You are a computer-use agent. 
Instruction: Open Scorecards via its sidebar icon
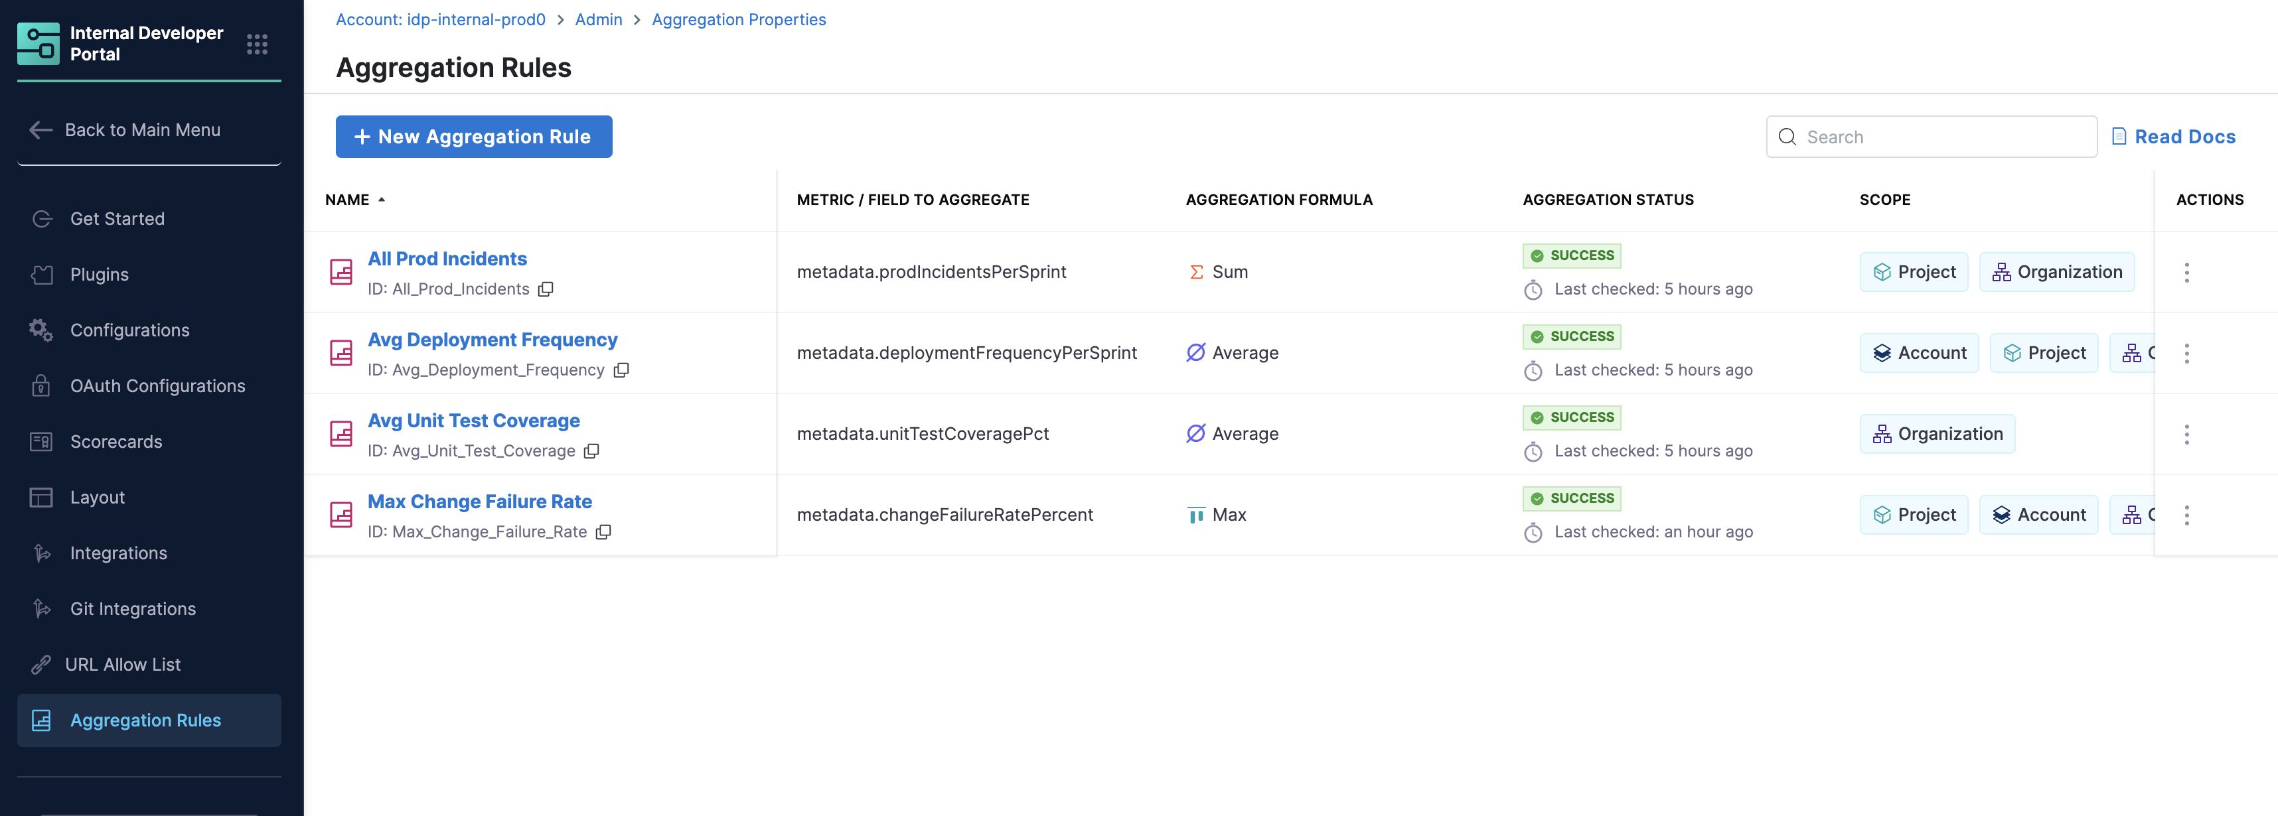tap(40, 441)
